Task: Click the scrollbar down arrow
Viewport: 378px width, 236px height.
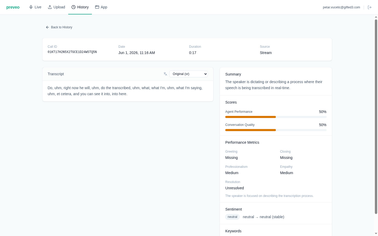Action: tap(376, 233)
